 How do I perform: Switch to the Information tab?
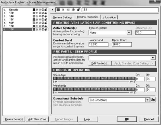click(x=109, y=17)
